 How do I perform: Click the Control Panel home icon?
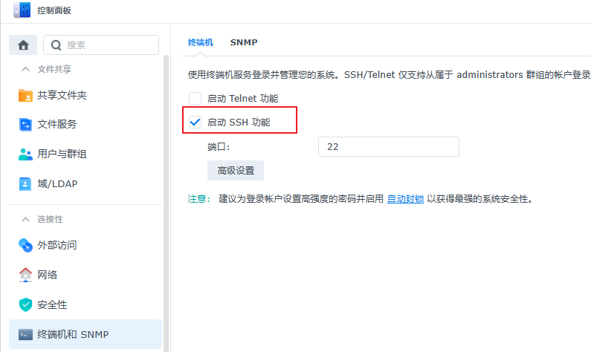(23, 45)
